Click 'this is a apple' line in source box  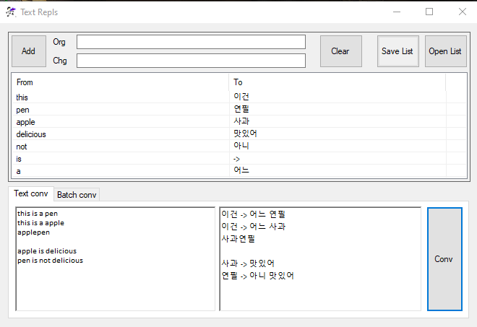point(40,223)
